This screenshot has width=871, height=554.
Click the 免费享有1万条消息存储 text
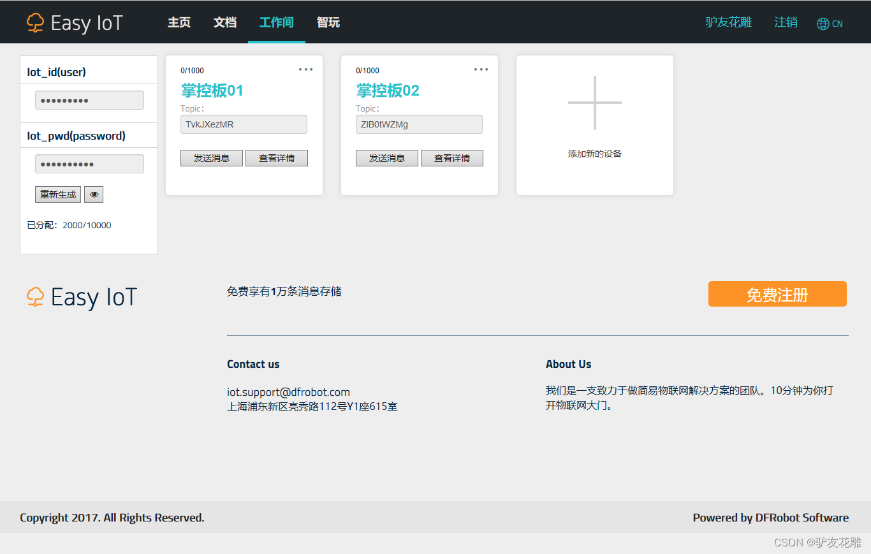point(284,291)
